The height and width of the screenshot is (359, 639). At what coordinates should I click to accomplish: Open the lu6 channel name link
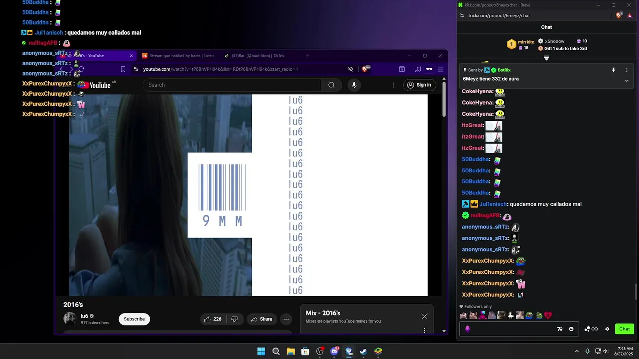[84, 316]
